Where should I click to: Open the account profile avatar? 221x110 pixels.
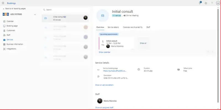coord(218,3)
